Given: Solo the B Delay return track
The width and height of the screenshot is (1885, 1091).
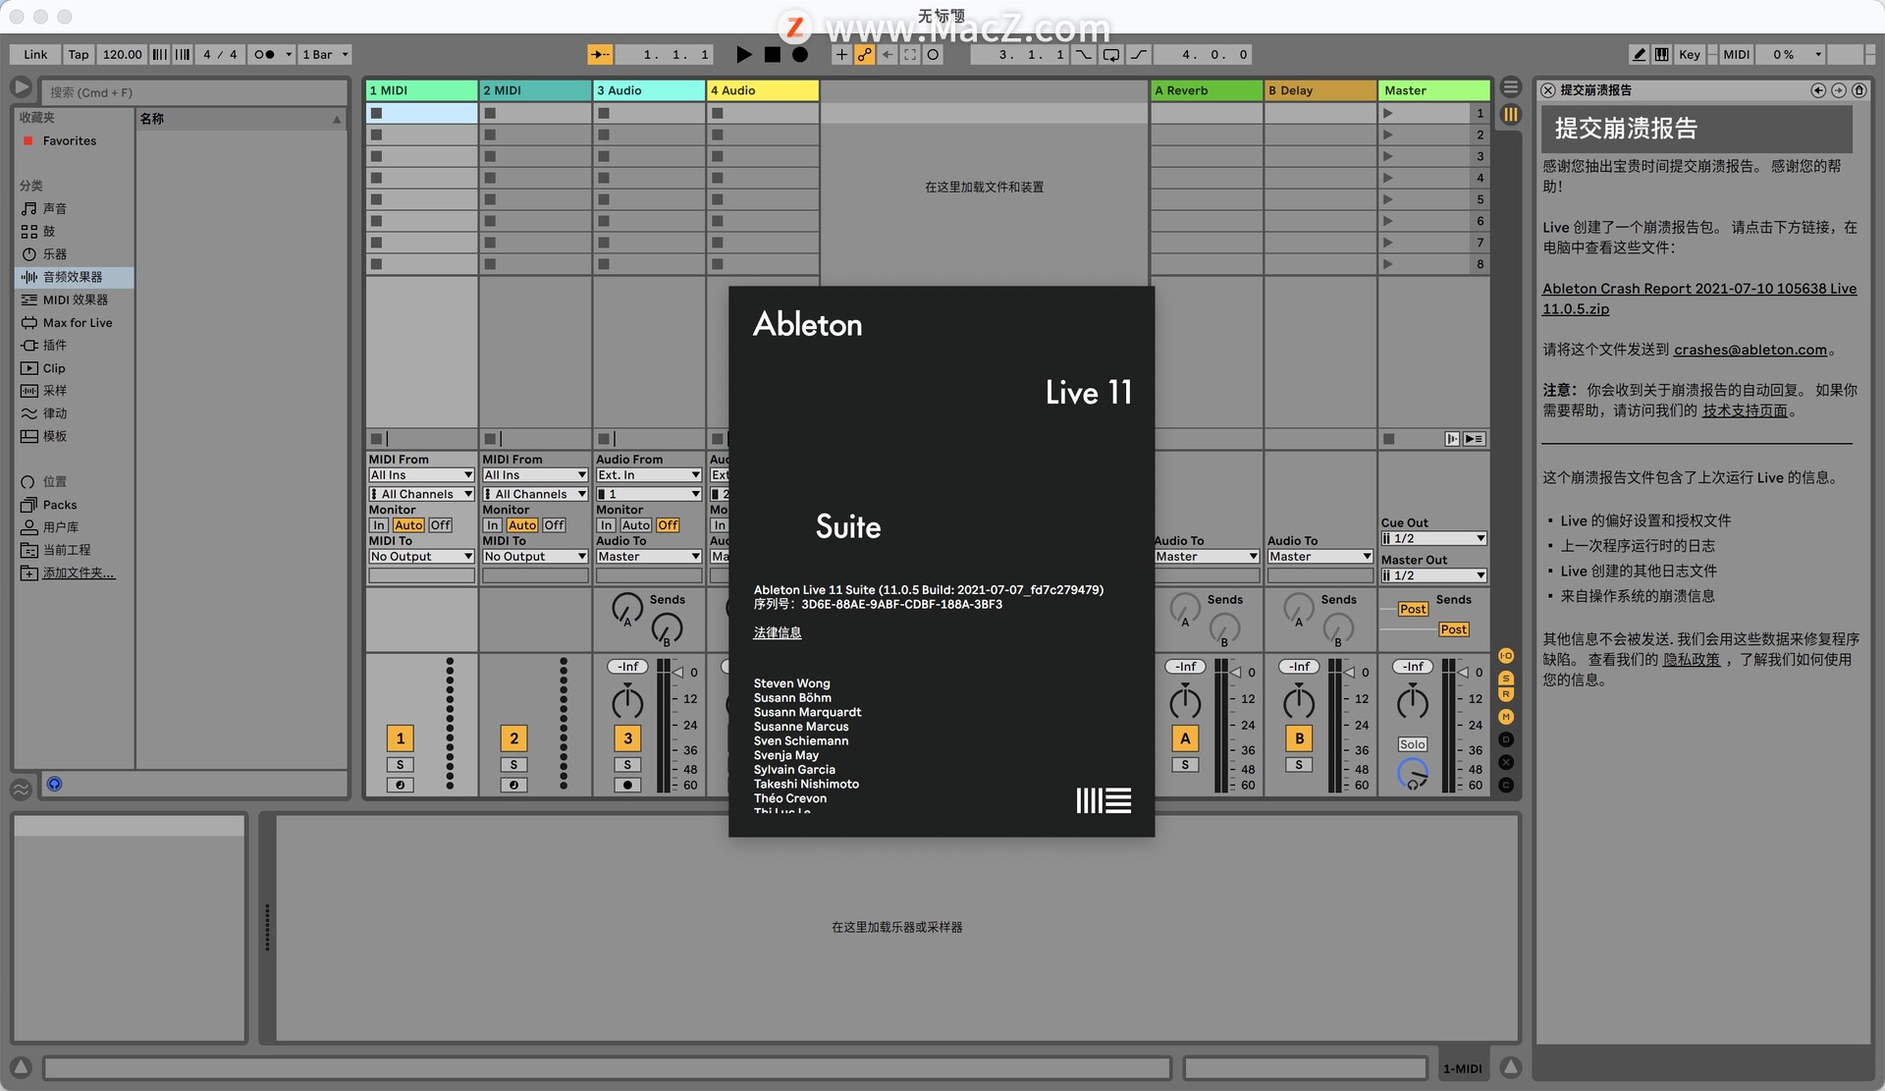Looking at the screenshot, I should [1299, 764].
